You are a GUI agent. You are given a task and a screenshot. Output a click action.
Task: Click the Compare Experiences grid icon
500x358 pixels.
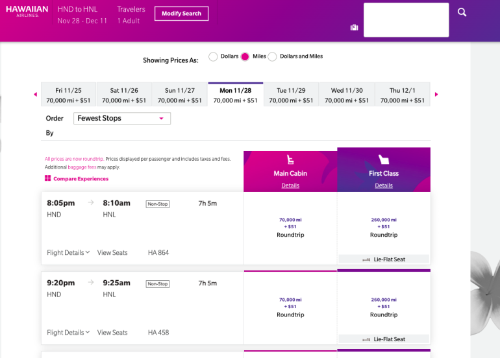tap(47, 178)
